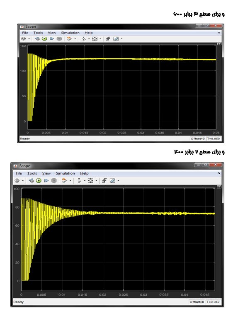Open Tools menu in the T=0.047 Scope
The width and height of the screenshot is (238, 321).
[32, 173]
